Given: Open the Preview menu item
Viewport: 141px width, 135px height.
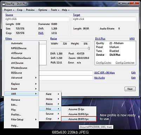Looking at the screenshot, I should click(x=31, y=10).
